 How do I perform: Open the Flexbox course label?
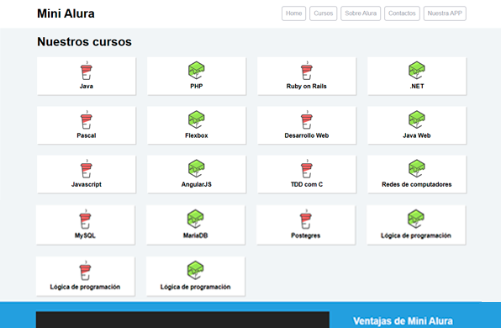(196, 135)
